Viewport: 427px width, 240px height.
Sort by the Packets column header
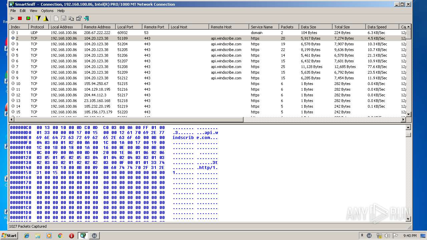click(x=289, y=27)
